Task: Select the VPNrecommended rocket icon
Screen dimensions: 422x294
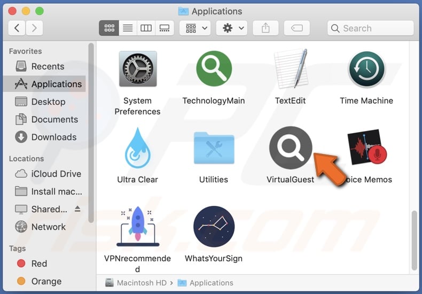Action: click(138, 226)
